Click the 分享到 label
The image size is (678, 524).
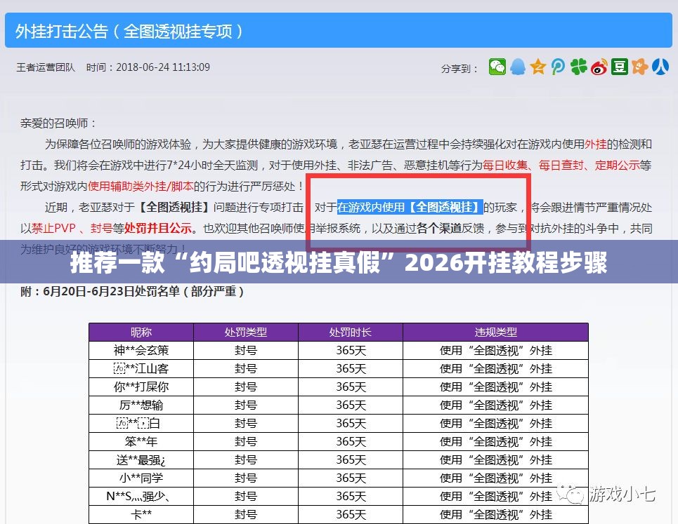click(x=459, y=68)
